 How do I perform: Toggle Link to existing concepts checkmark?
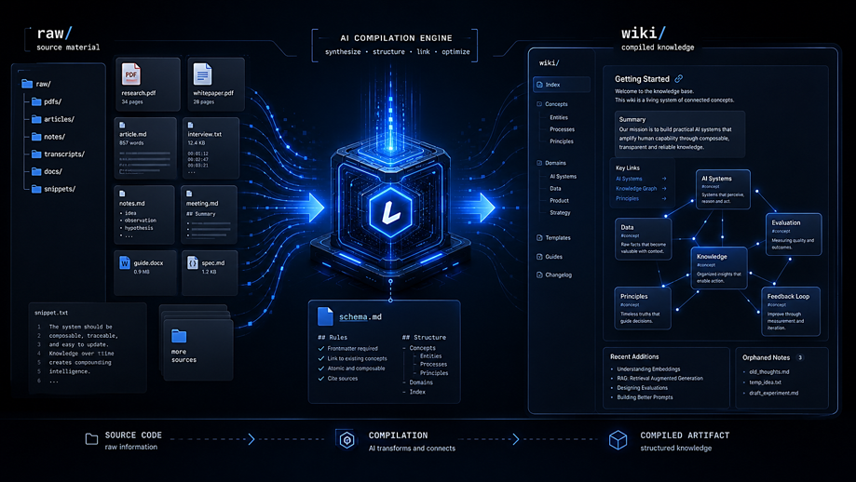pos(321,358)
